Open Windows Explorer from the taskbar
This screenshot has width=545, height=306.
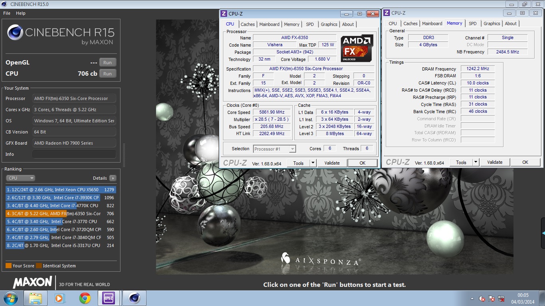click(x=36, y=298)
